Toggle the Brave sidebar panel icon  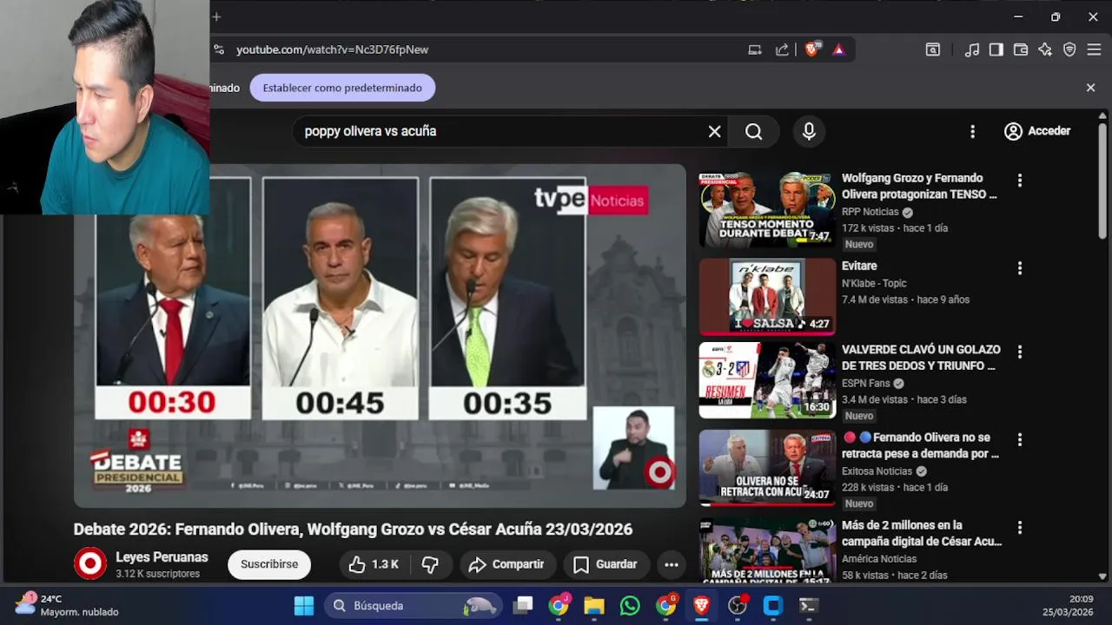click(996, 49)
